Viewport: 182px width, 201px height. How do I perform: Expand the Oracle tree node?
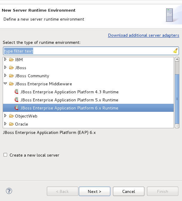(x=5, y=124)
